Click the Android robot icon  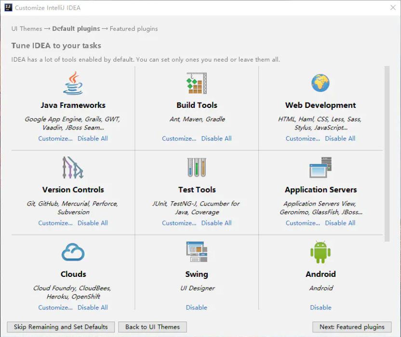click(x=321, y=252)
